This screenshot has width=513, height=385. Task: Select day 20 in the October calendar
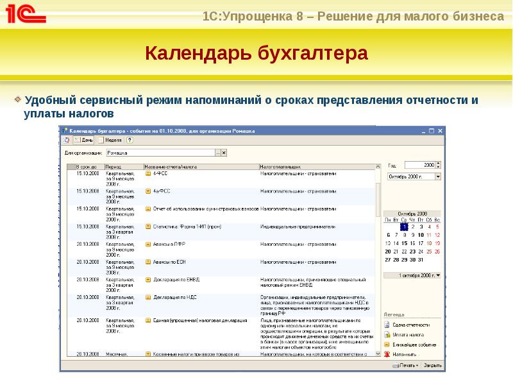point(388,252)
